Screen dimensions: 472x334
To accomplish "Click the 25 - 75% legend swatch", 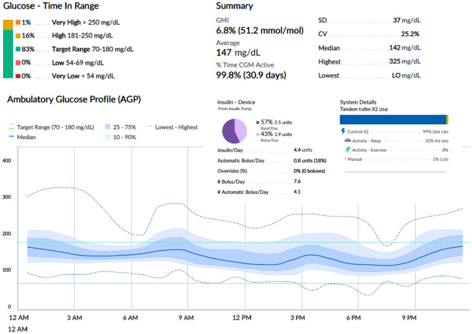I will click(x=108, y=127).
